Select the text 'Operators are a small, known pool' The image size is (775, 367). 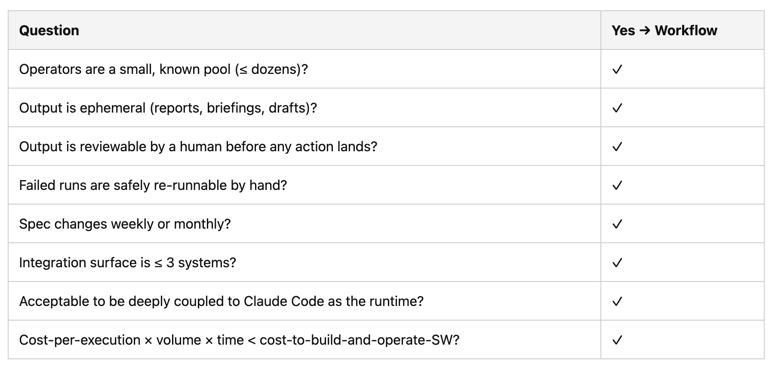pos(125,69)
